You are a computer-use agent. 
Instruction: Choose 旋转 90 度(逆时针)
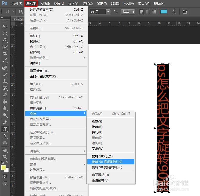[x=111, y=167]
